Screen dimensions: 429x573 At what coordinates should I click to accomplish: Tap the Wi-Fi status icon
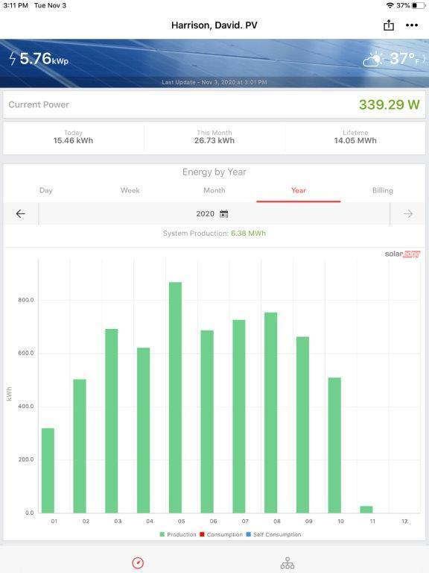(x=390, y=5)
